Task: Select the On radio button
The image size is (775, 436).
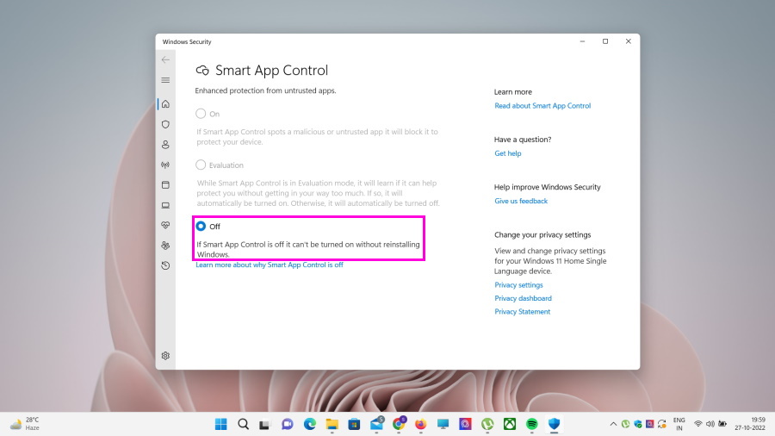Action: tap(201, 114)
